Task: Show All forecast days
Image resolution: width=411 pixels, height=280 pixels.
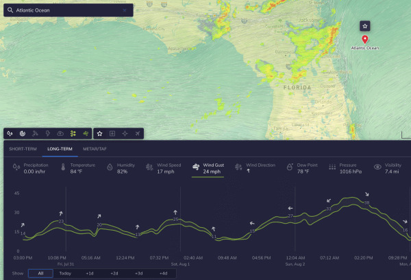Action: pyautogui.click(x=40, y=273)
